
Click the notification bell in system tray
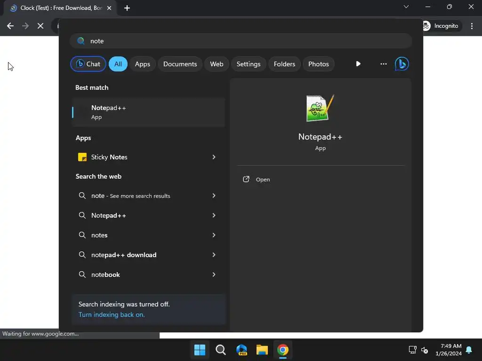click(469, 350)
